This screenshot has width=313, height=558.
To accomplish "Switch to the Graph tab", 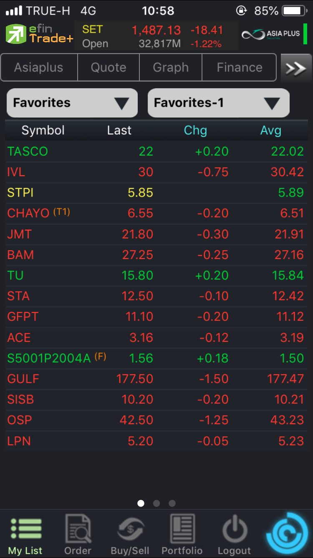I will (x=171, y=67).
